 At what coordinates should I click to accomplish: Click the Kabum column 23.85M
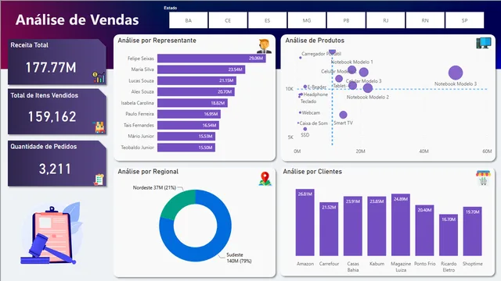(377, 226)
